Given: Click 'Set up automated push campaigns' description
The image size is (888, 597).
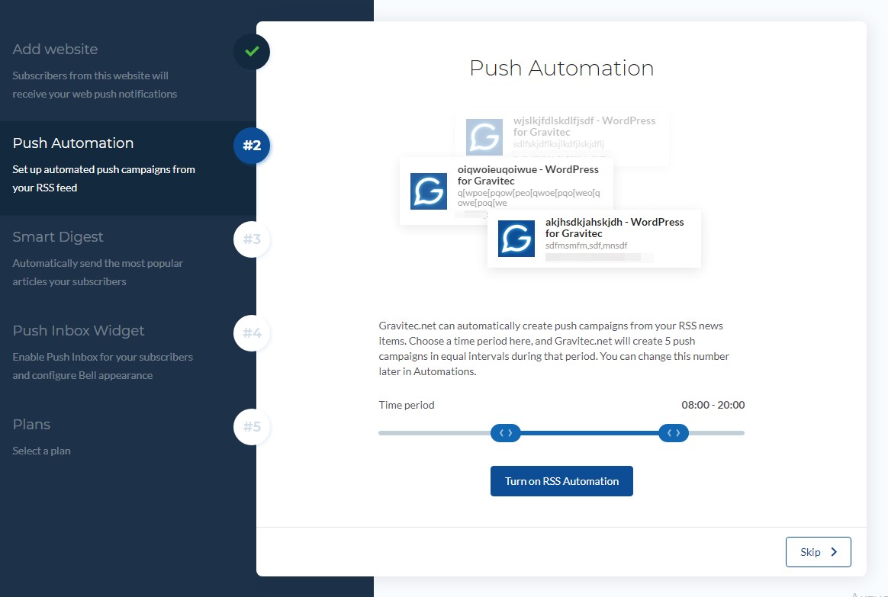Looking at the screenshot, I should tap(104, 178).
